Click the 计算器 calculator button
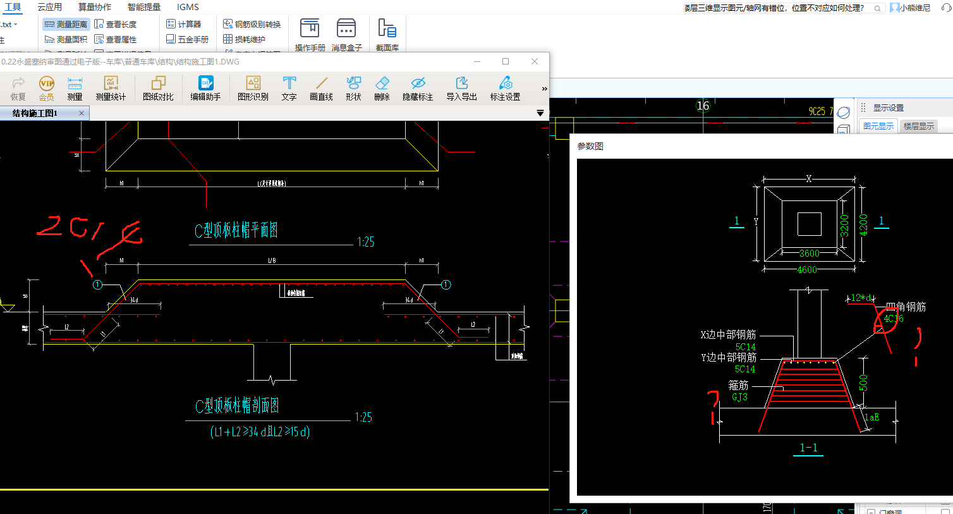 (184, 24)
